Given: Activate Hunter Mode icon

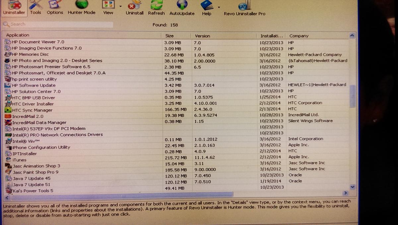Looking at the screenshot, I should [x=82, y=4].
